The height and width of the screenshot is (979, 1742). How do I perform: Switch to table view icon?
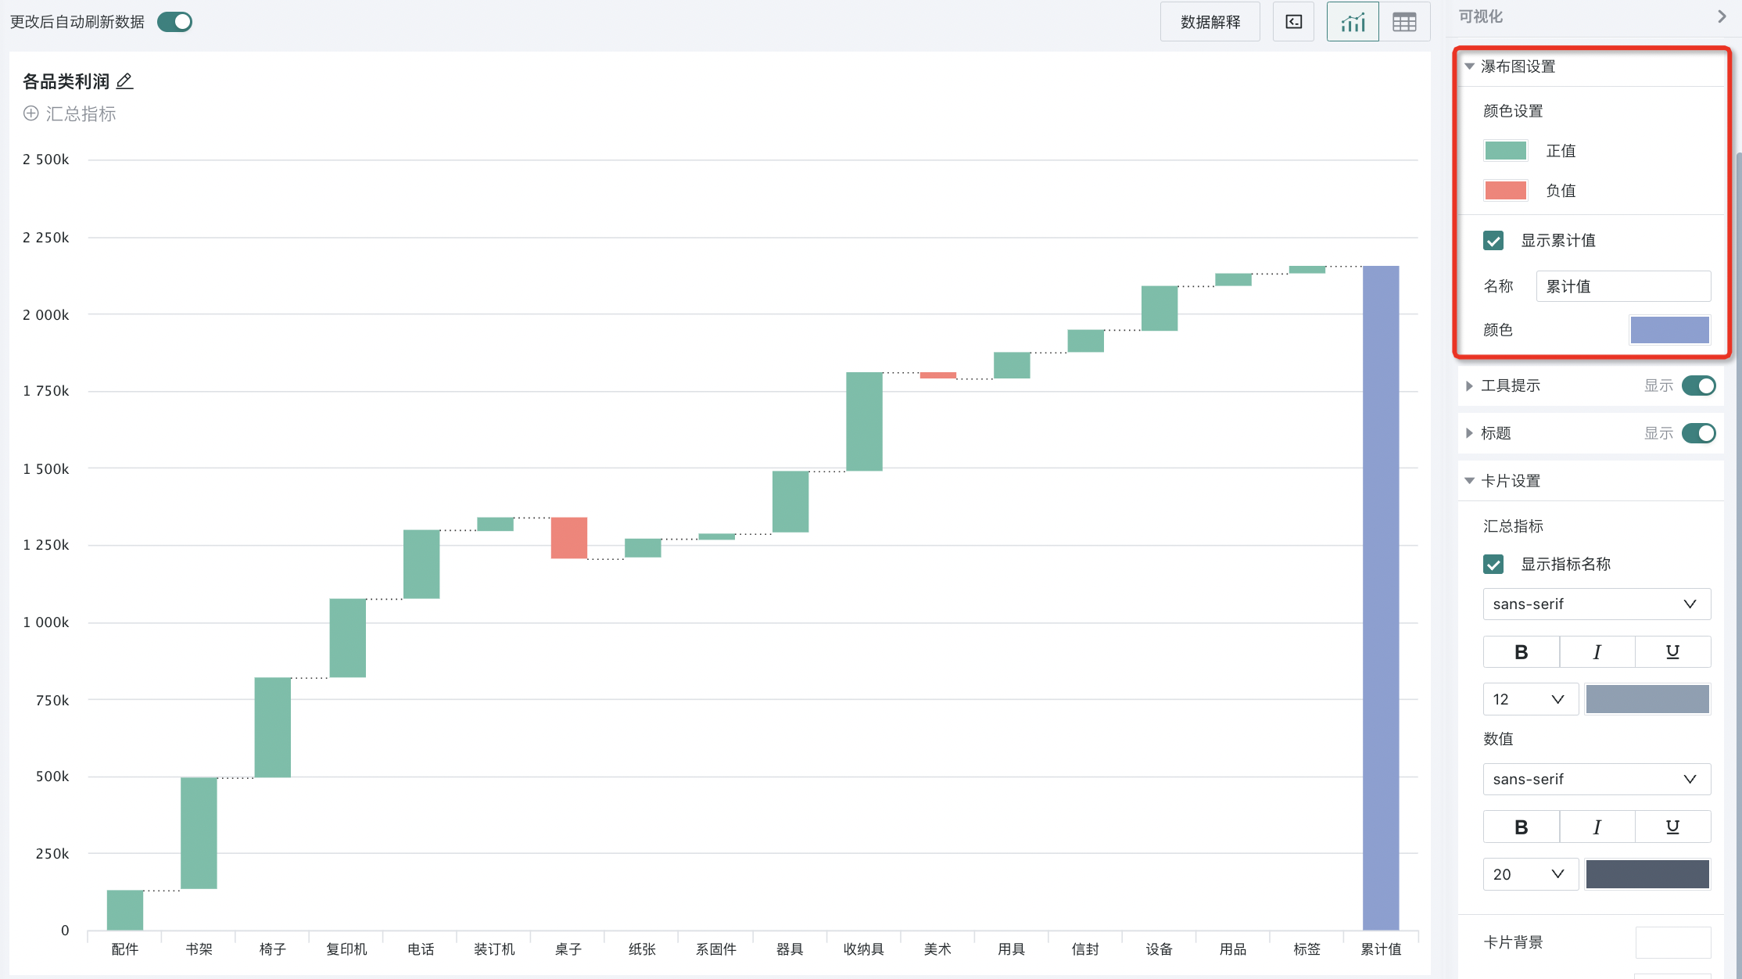click(1404, 22)
